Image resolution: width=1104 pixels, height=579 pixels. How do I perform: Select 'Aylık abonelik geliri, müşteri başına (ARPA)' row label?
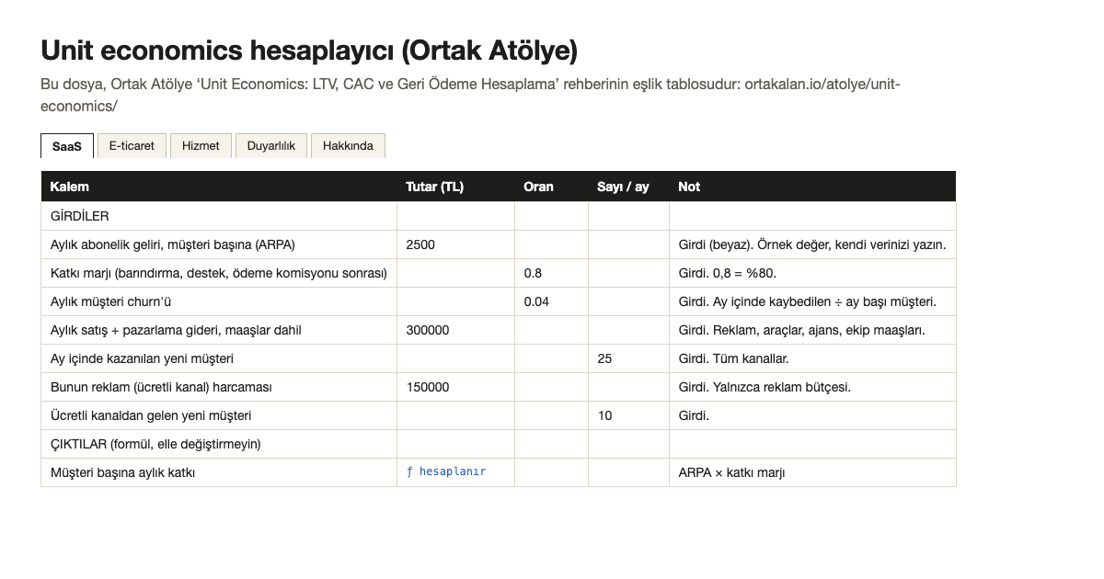click(x=173, y=244)
